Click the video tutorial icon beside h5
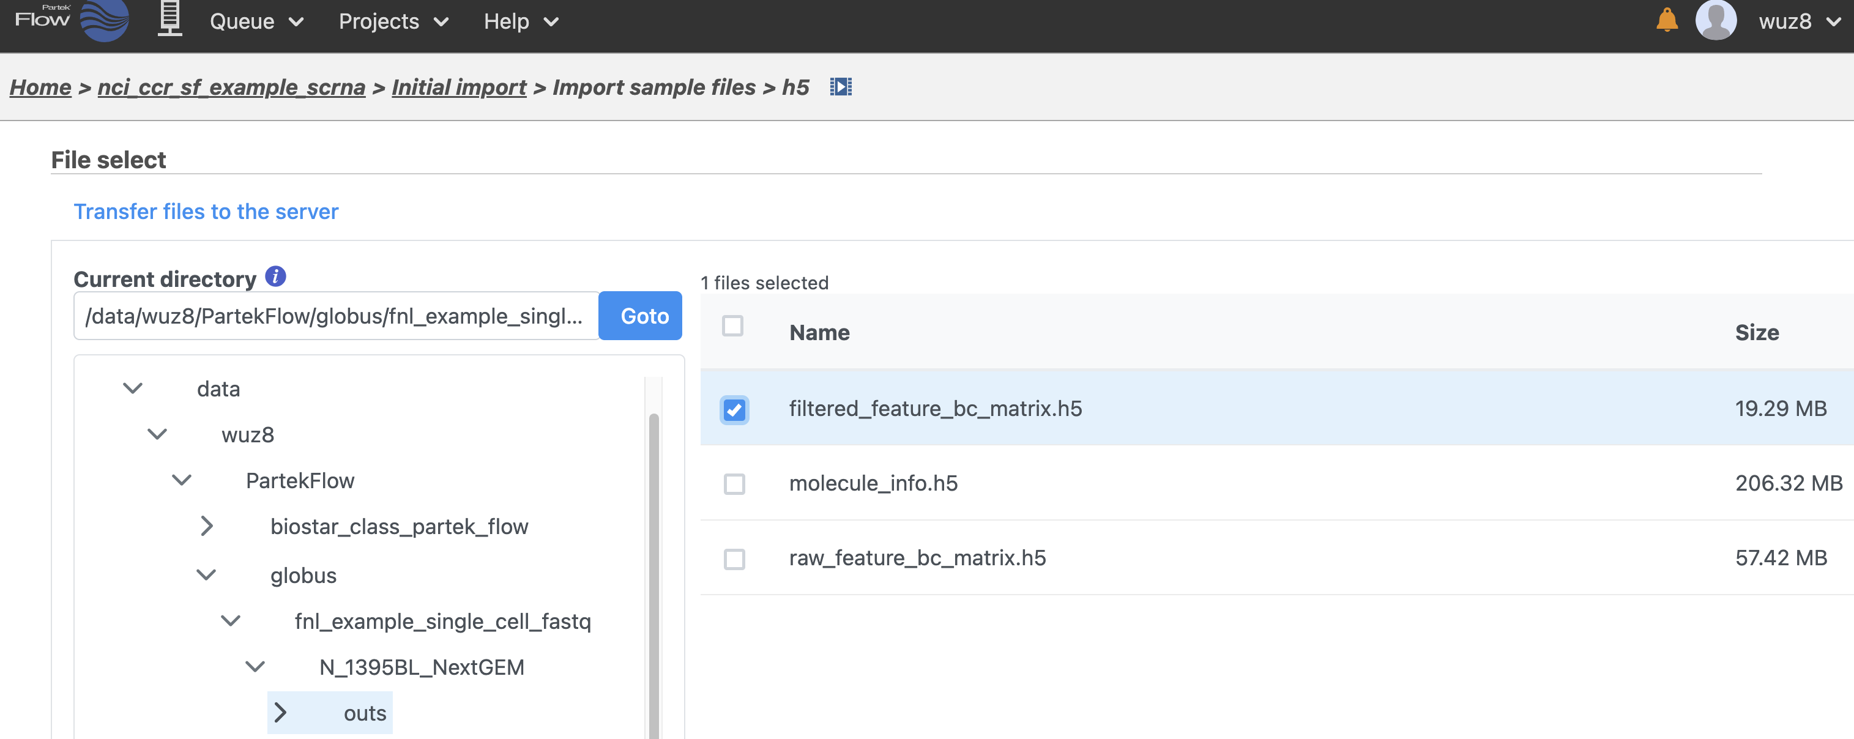 coord(840,87)
